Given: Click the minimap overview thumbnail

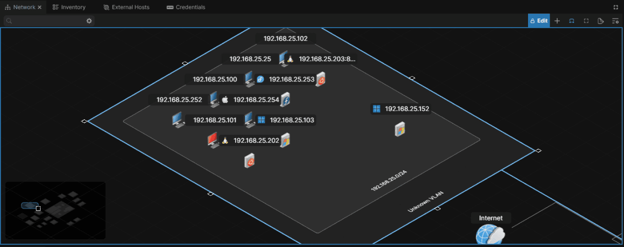Looking at the screenshot, I should [x=55, y=210].
